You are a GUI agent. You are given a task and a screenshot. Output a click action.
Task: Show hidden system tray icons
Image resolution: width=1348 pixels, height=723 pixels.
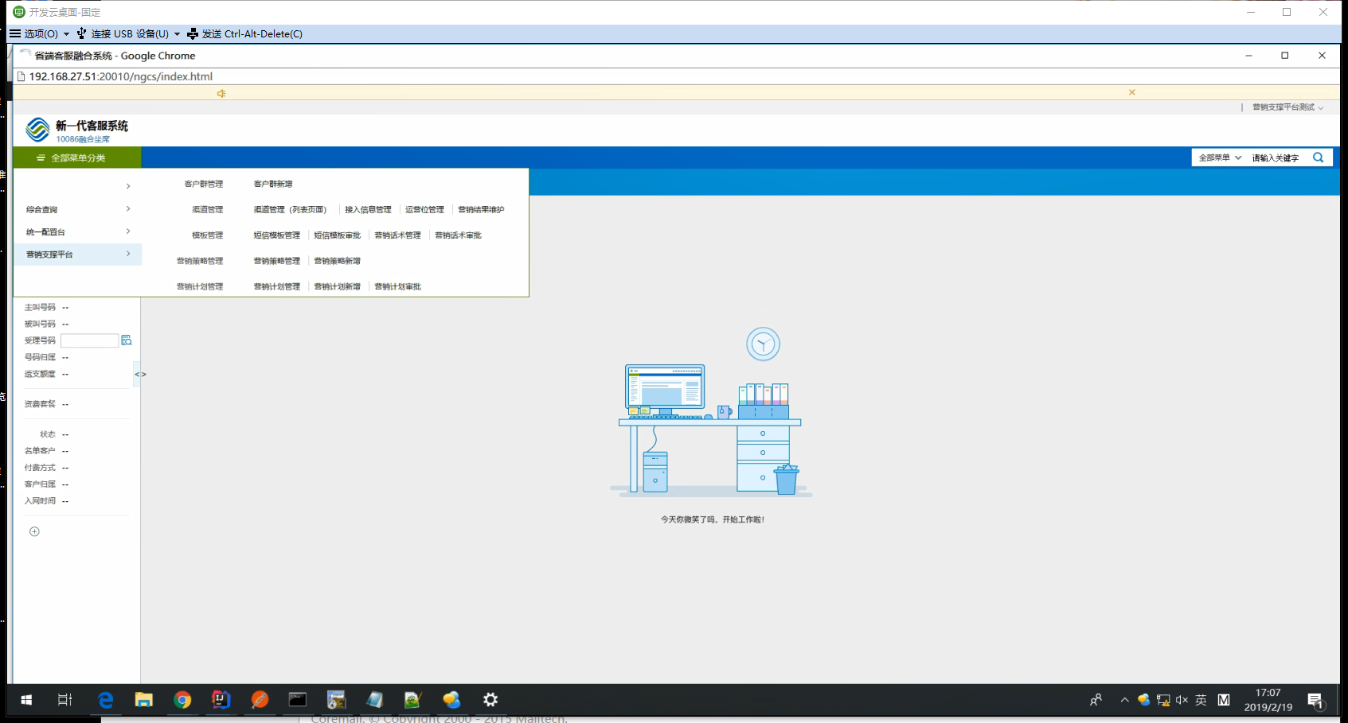[x=1124, y=700]
